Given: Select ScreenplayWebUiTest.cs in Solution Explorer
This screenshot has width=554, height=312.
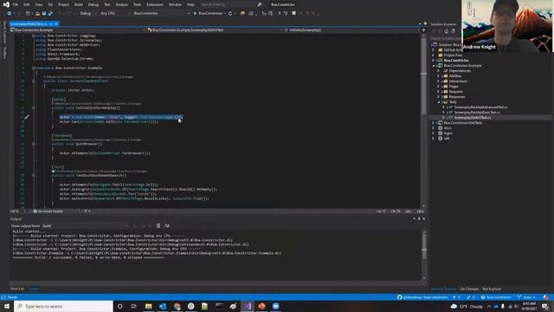Looking at the screenshot, I should 473,118.
